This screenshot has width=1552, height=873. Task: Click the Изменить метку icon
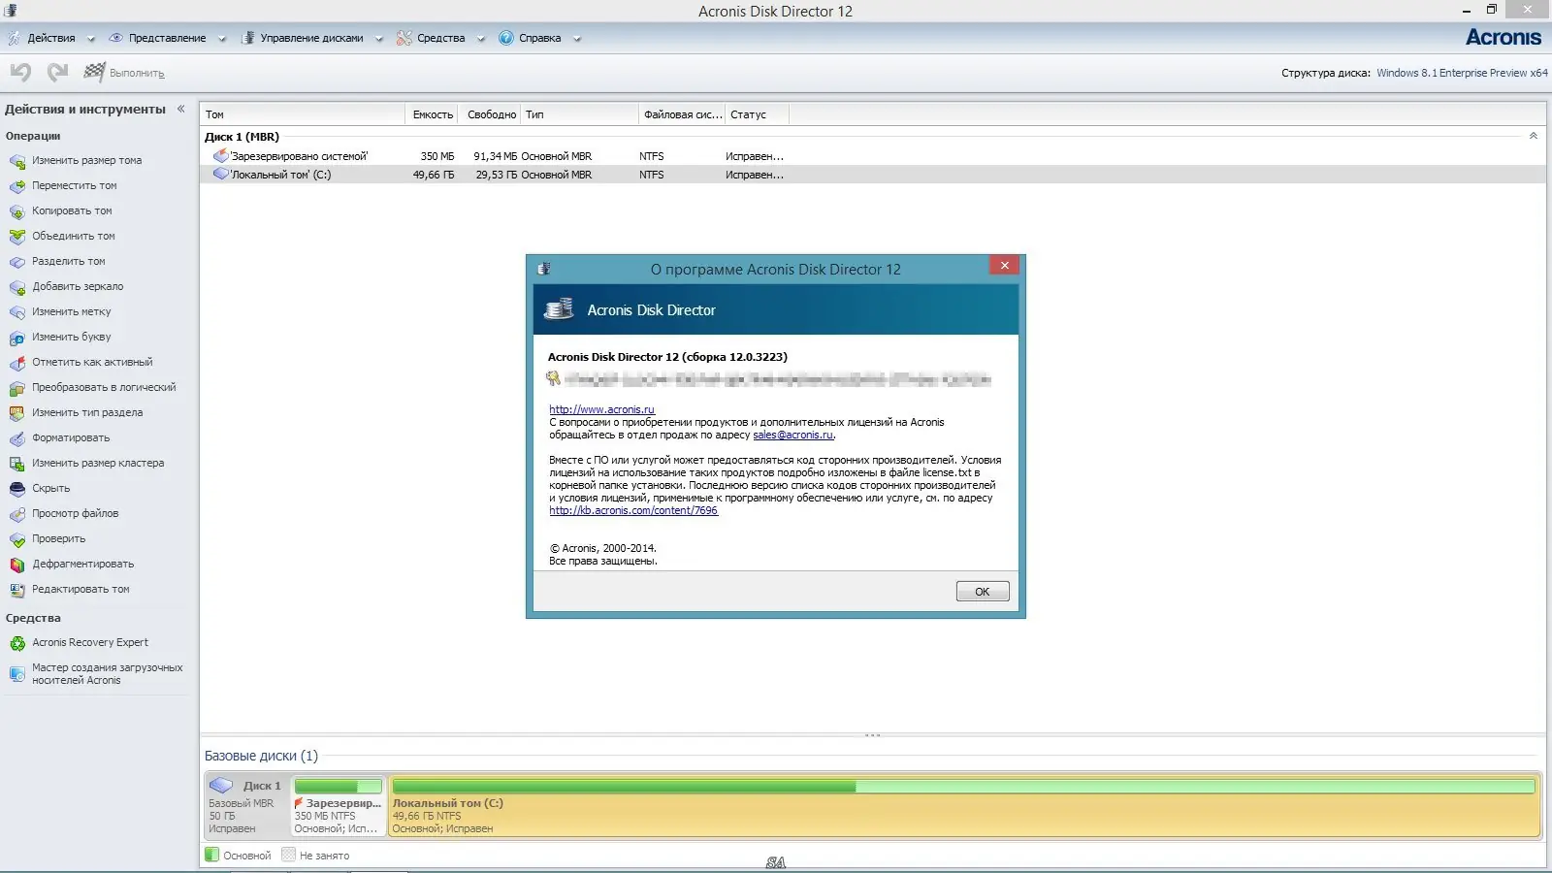[x=17, y=312]
